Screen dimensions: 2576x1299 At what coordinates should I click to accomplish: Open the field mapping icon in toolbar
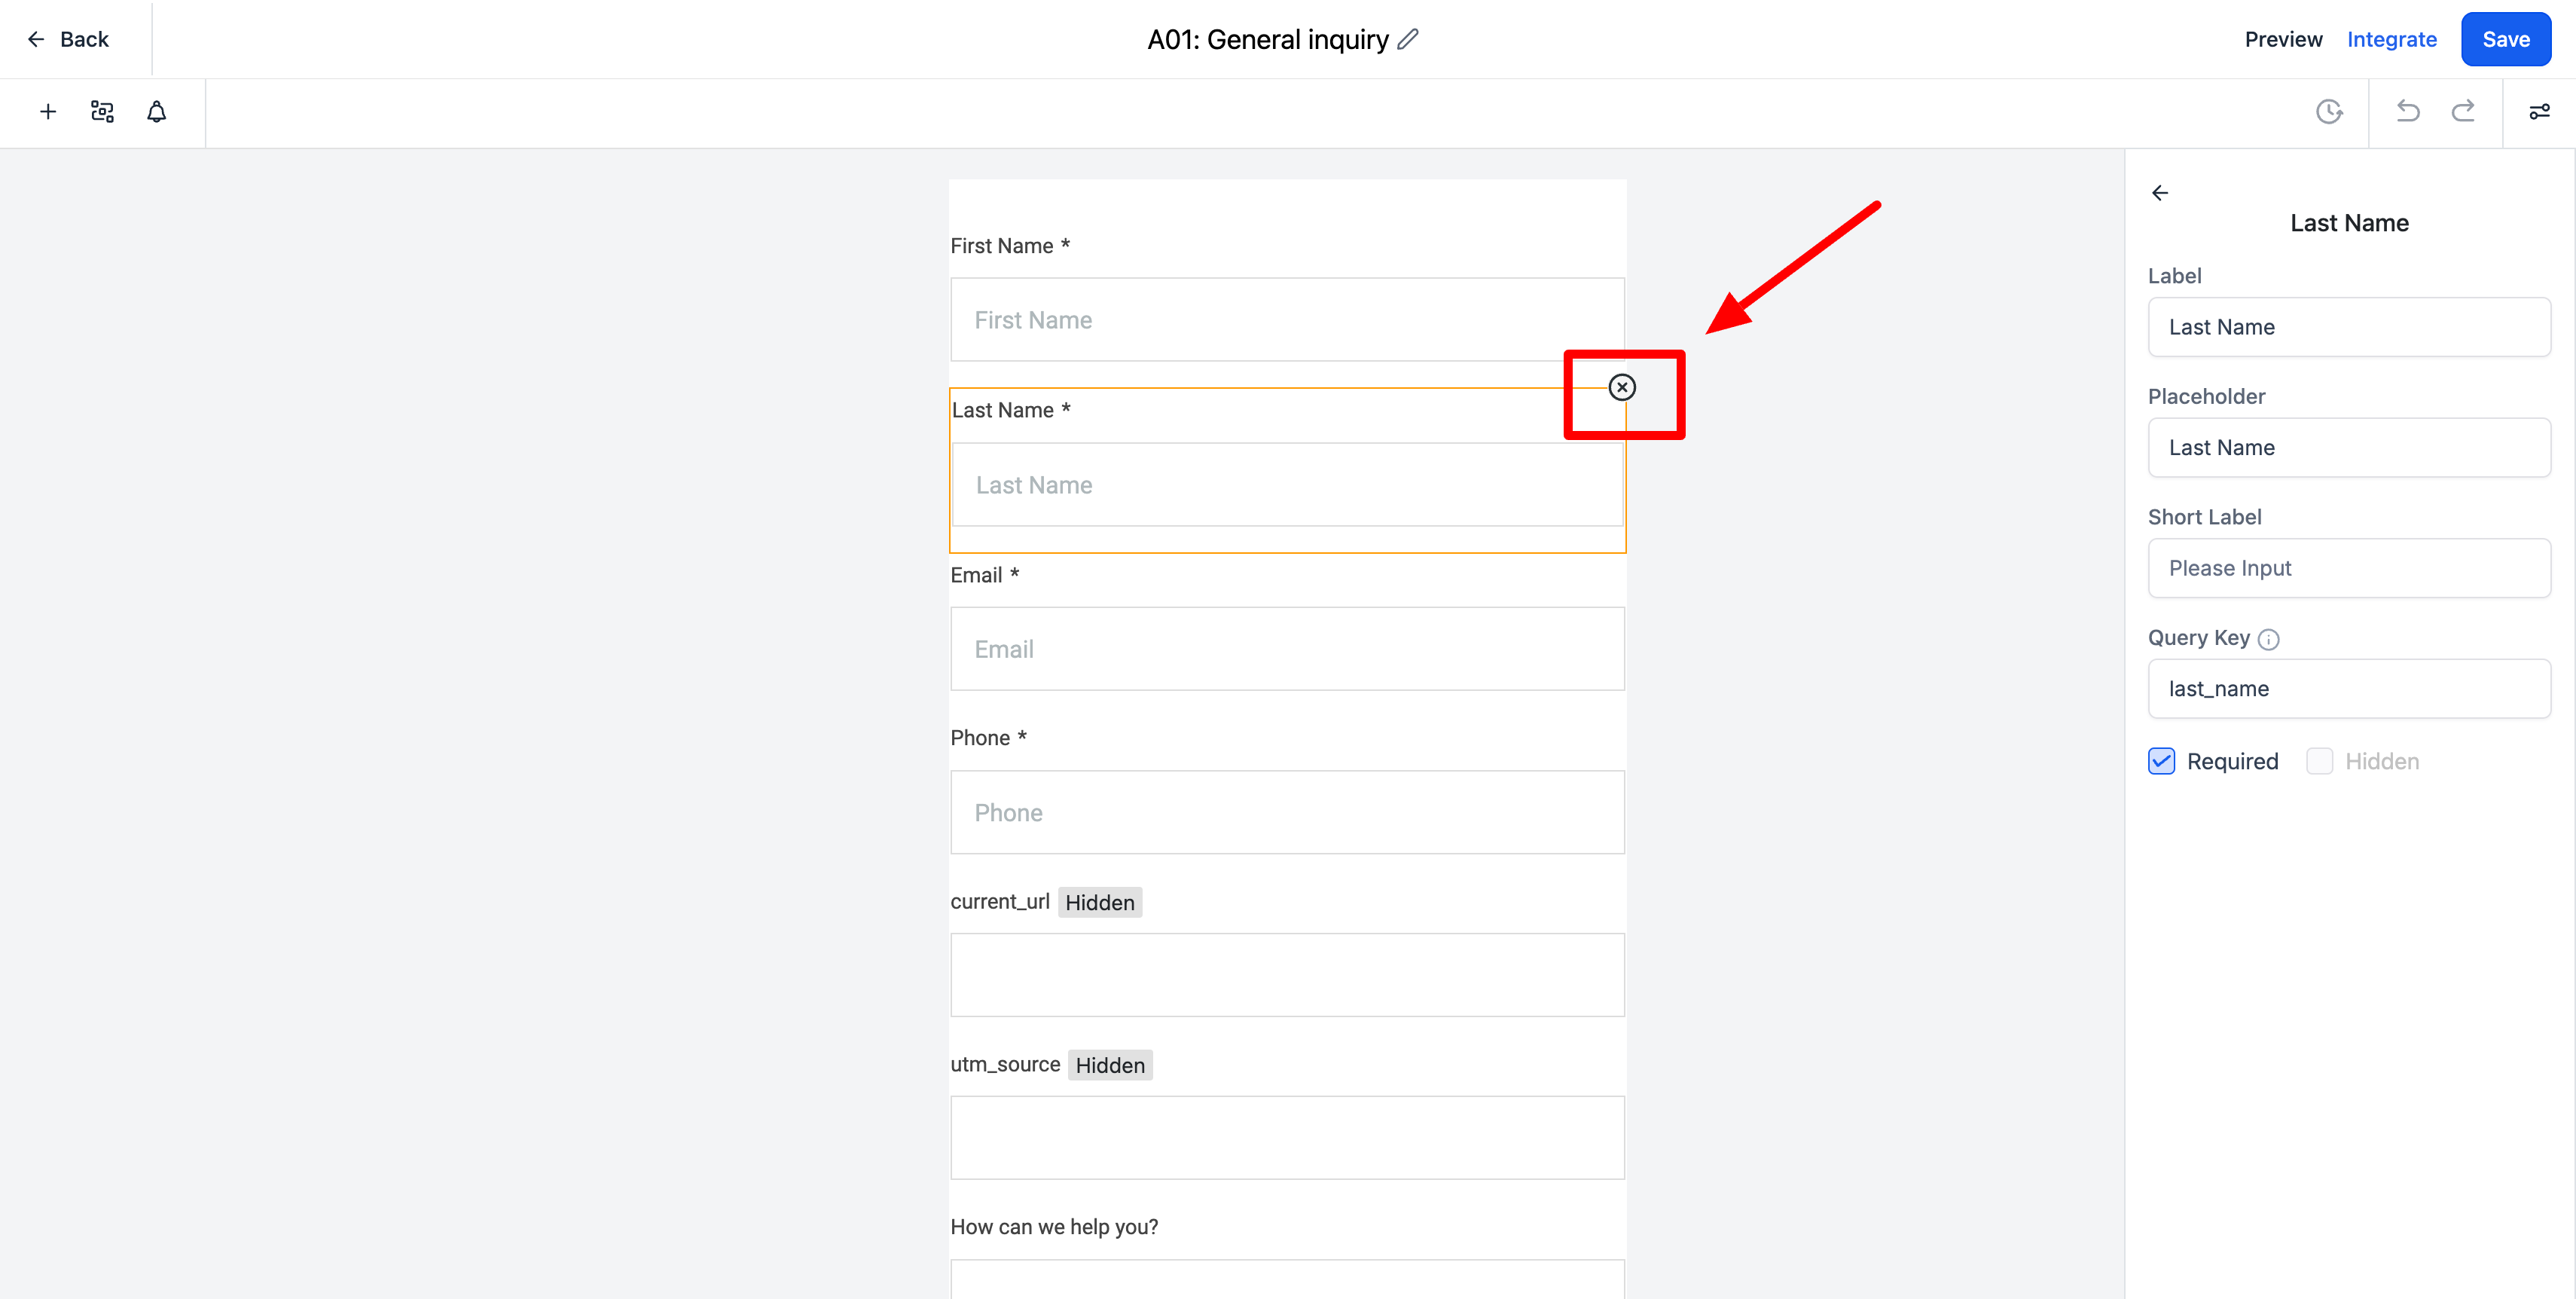click(102, 112)
